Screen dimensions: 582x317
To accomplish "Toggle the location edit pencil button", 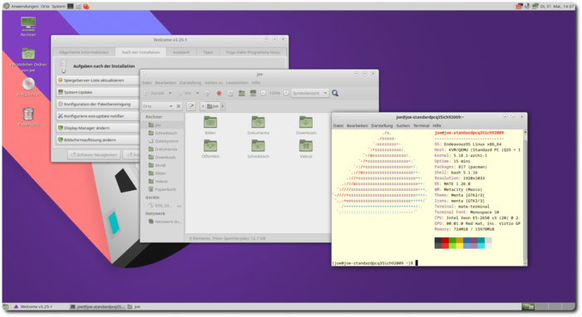I will click(191, 106).
